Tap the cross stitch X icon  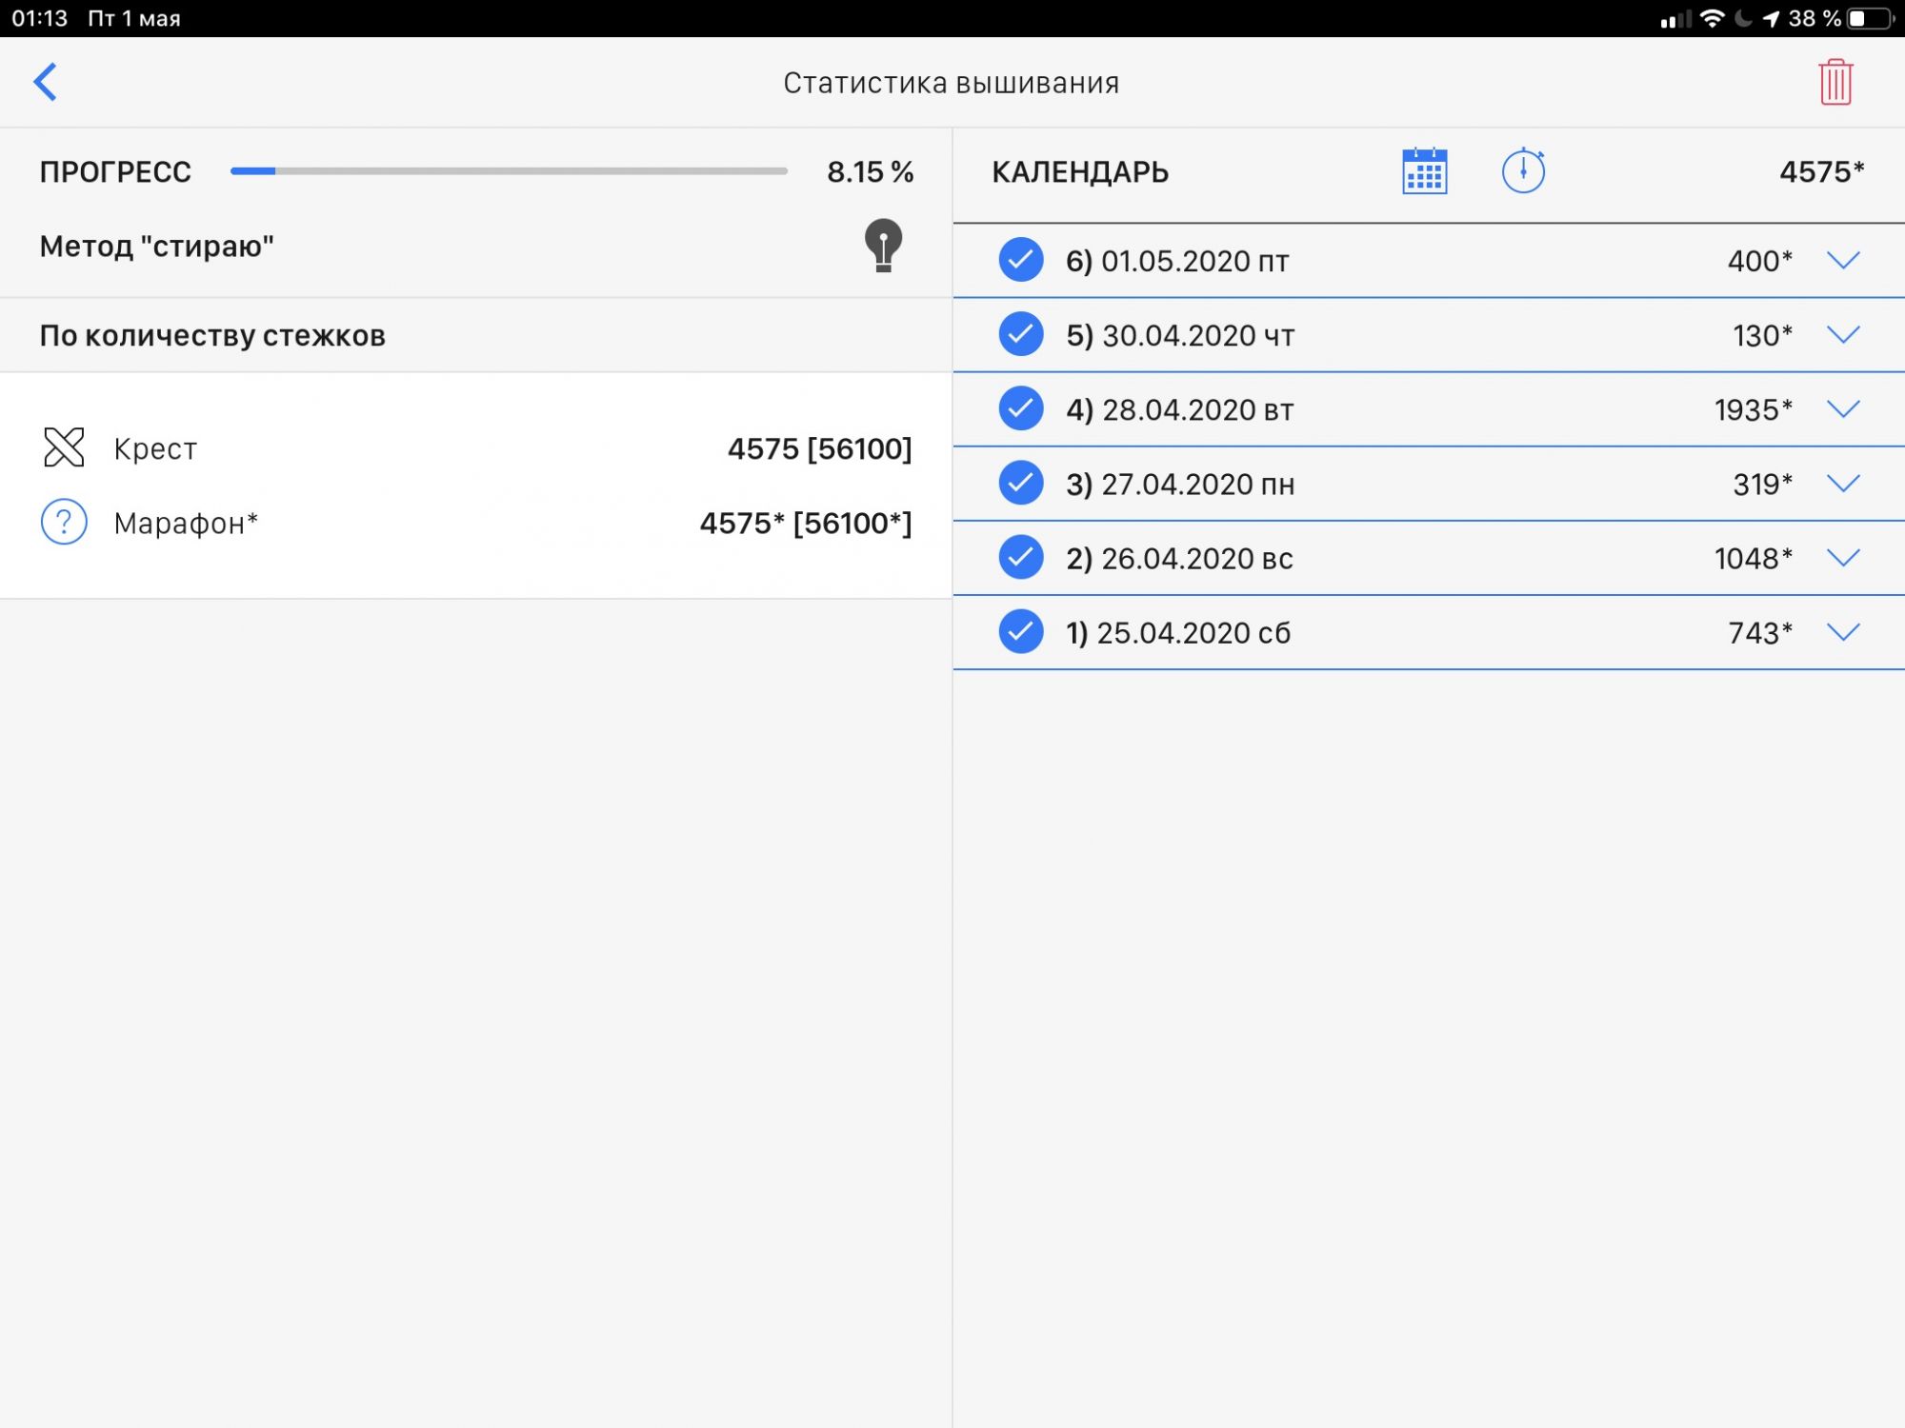click(x=64, y=447)
